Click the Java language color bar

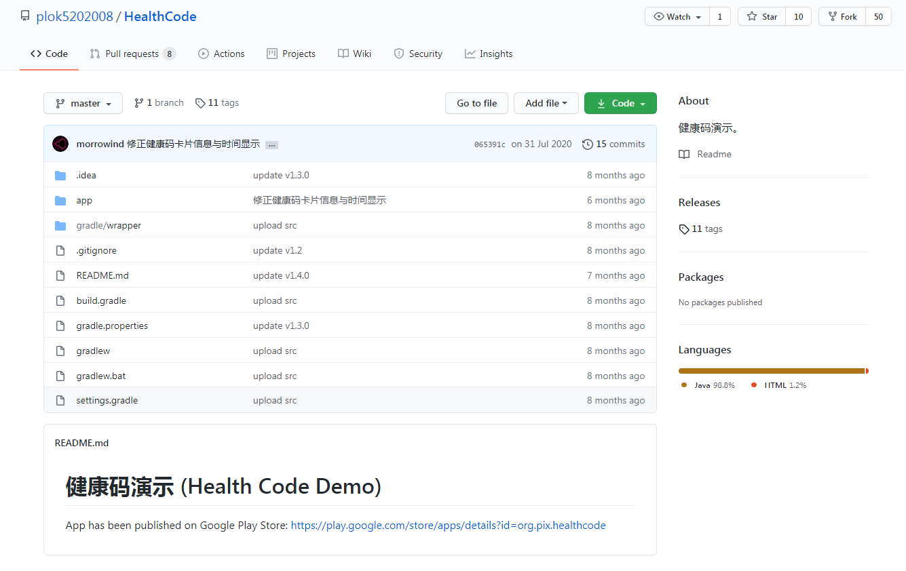[x=771, y=371]
